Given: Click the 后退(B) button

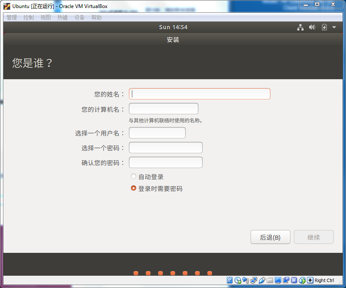Looking at the screenshot, I should click(271, 237).
